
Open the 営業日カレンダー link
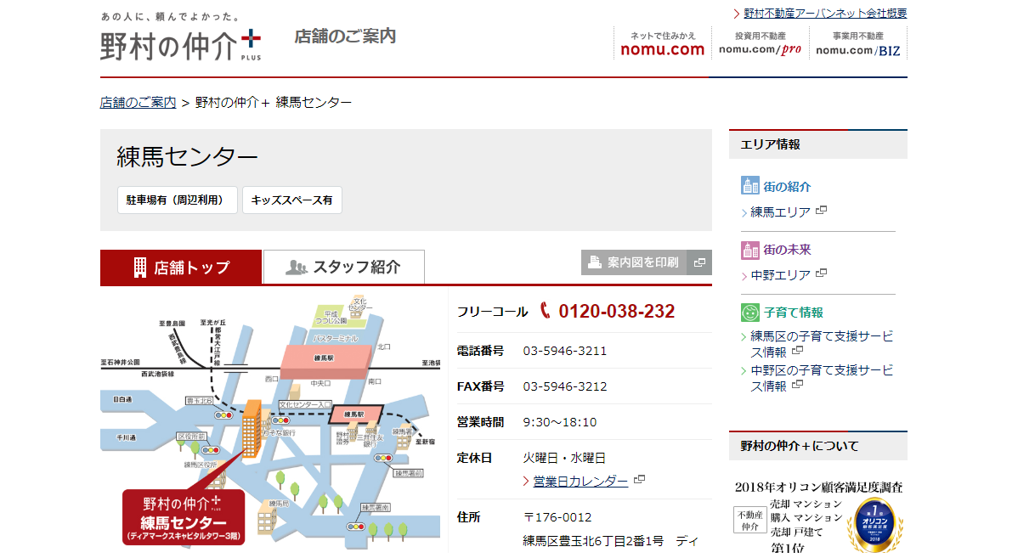(x=580, y=481)
